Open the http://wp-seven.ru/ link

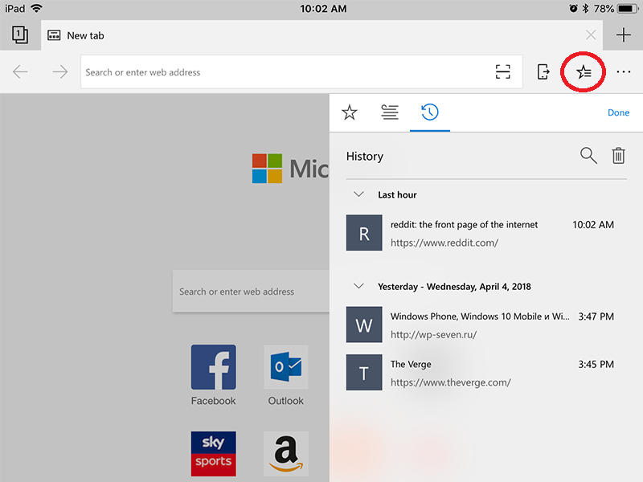point(433,335)
